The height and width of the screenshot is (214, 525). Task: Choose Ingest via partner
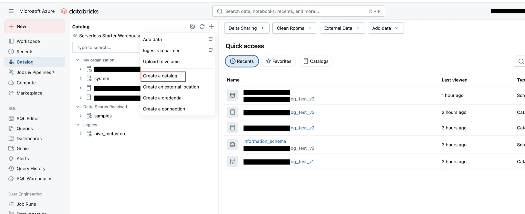click(178, 51)
